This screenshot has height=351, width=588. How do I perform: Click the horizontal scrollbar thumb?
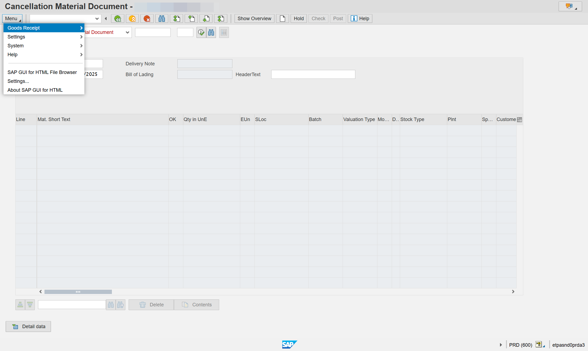(x=78, y=292)
